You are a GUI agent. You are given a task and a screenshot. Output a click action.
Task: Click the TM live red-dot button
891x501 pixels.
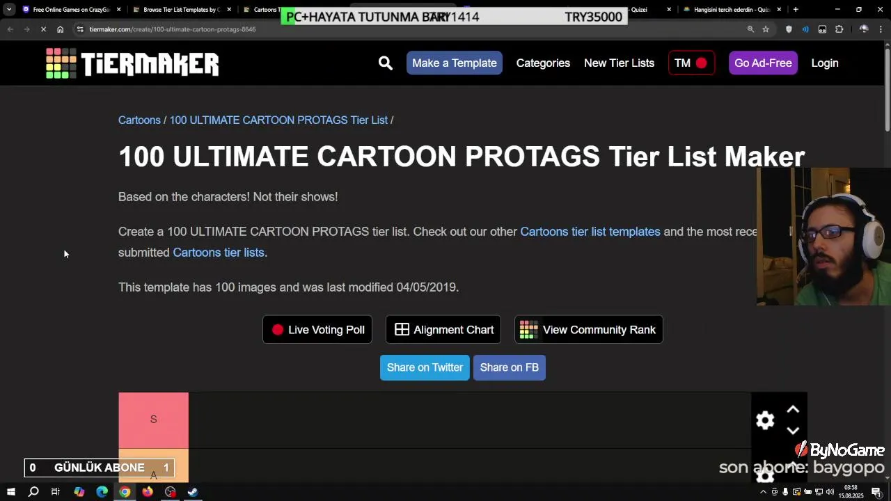(691, 63)
